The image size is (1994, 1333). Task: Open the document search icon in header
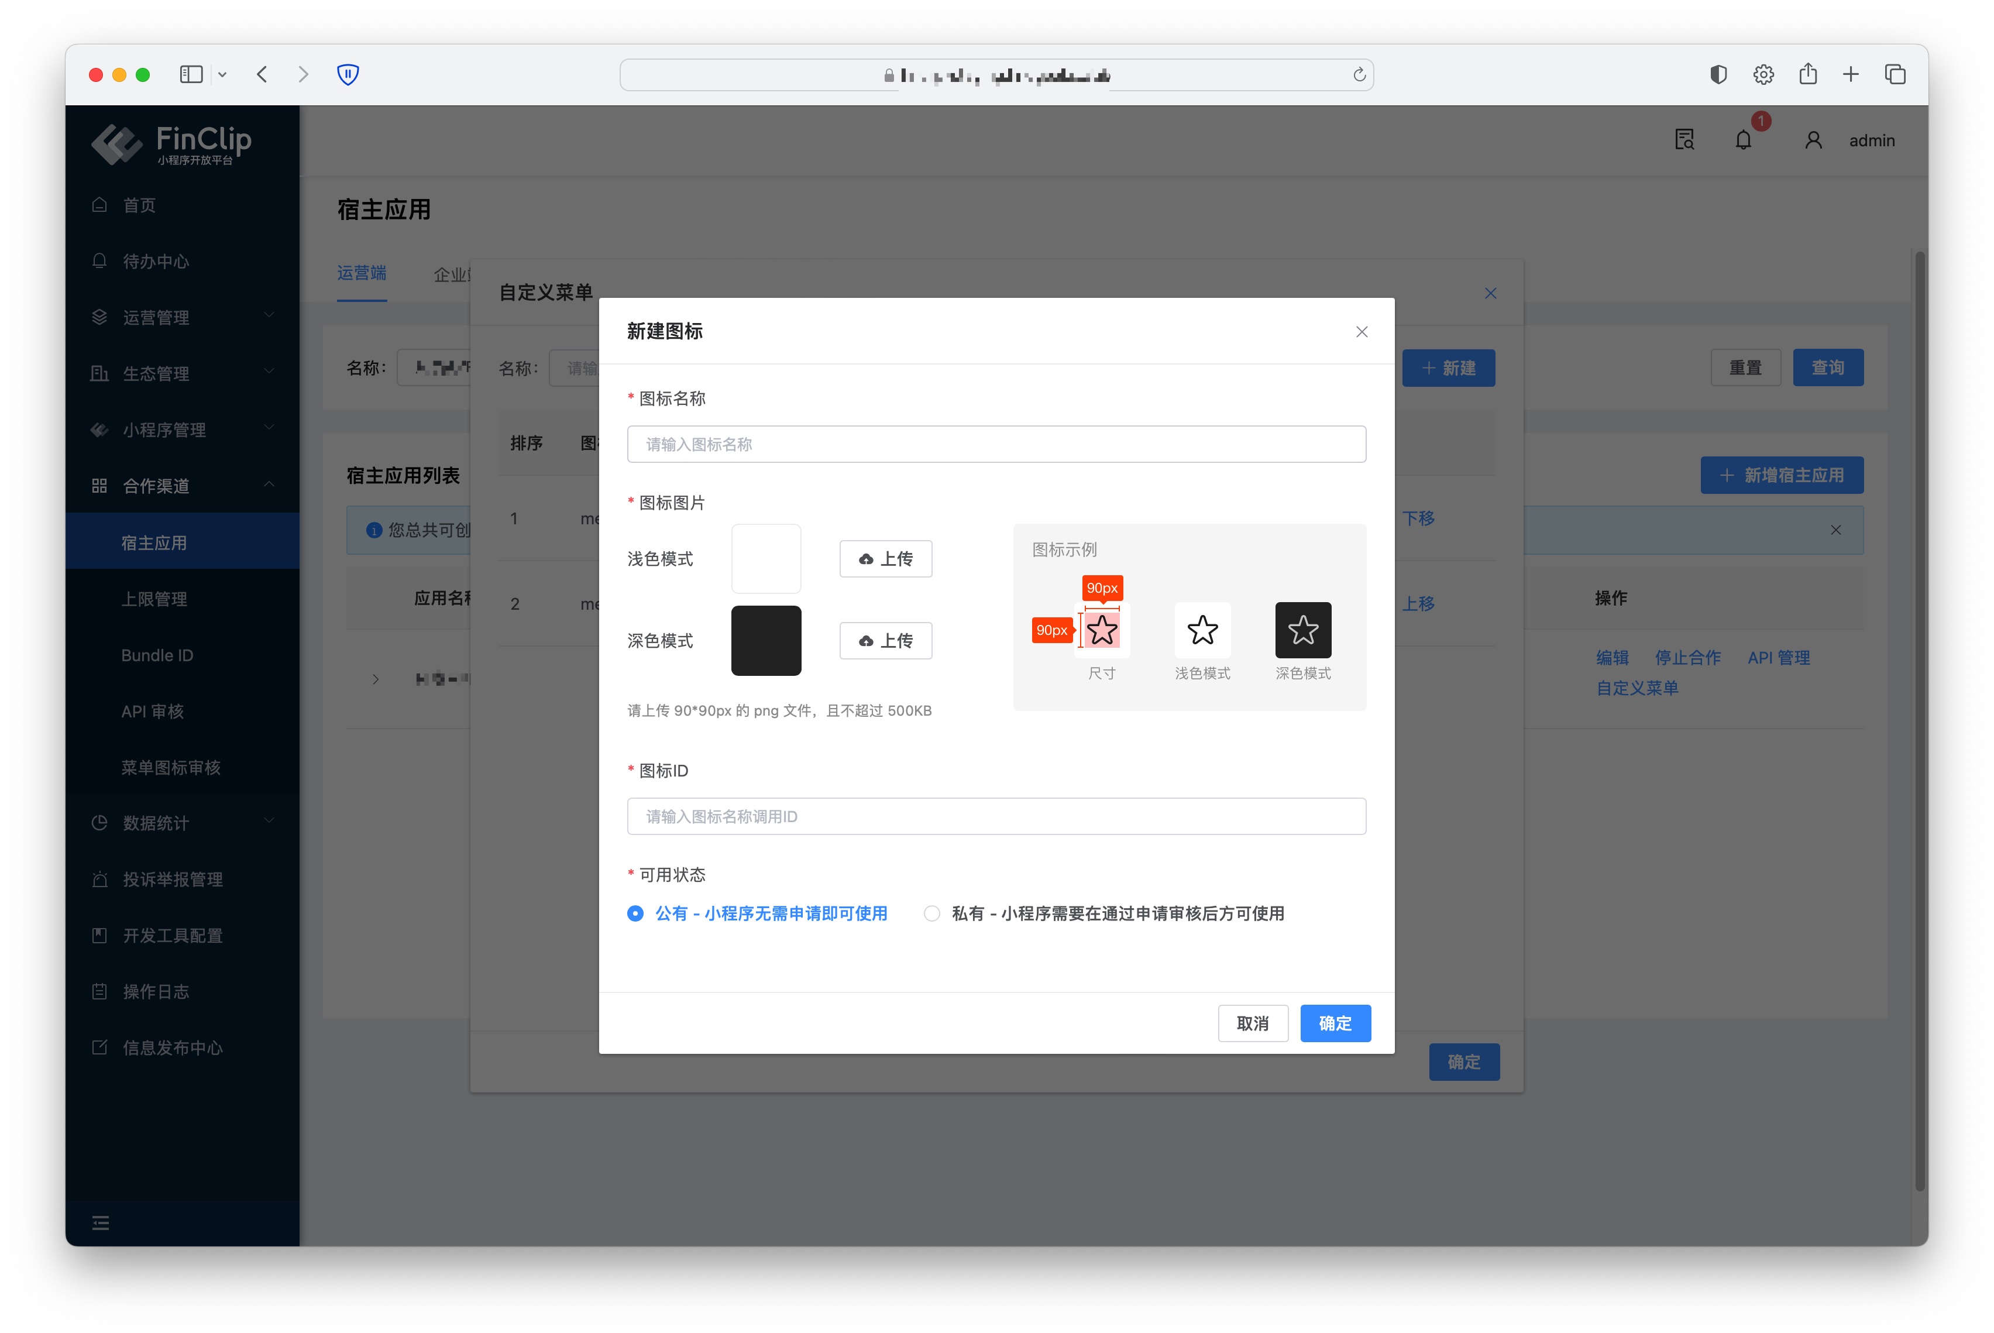[x=1684, y=140]
